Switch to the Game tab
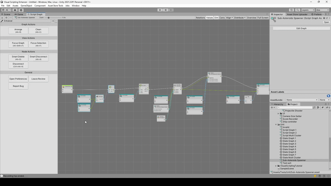The width and height of the screenshot is (331, 186). coord(19,14)
